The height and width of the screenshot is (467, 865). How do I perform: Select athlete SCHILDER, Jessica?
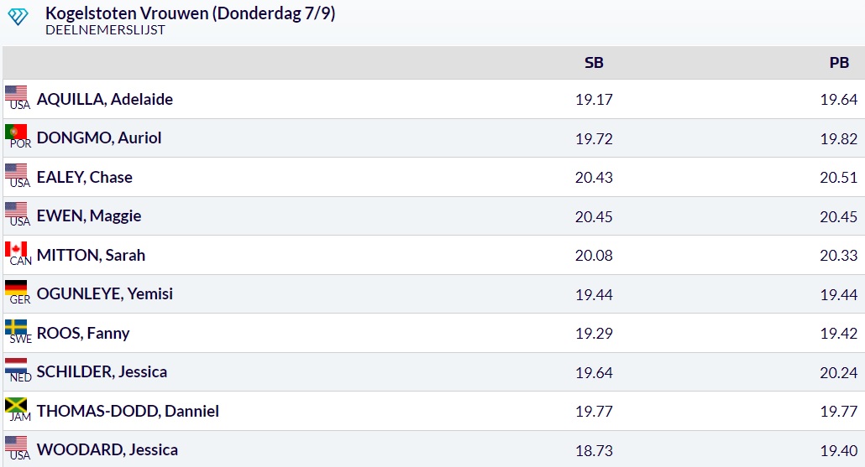(102, 371)
